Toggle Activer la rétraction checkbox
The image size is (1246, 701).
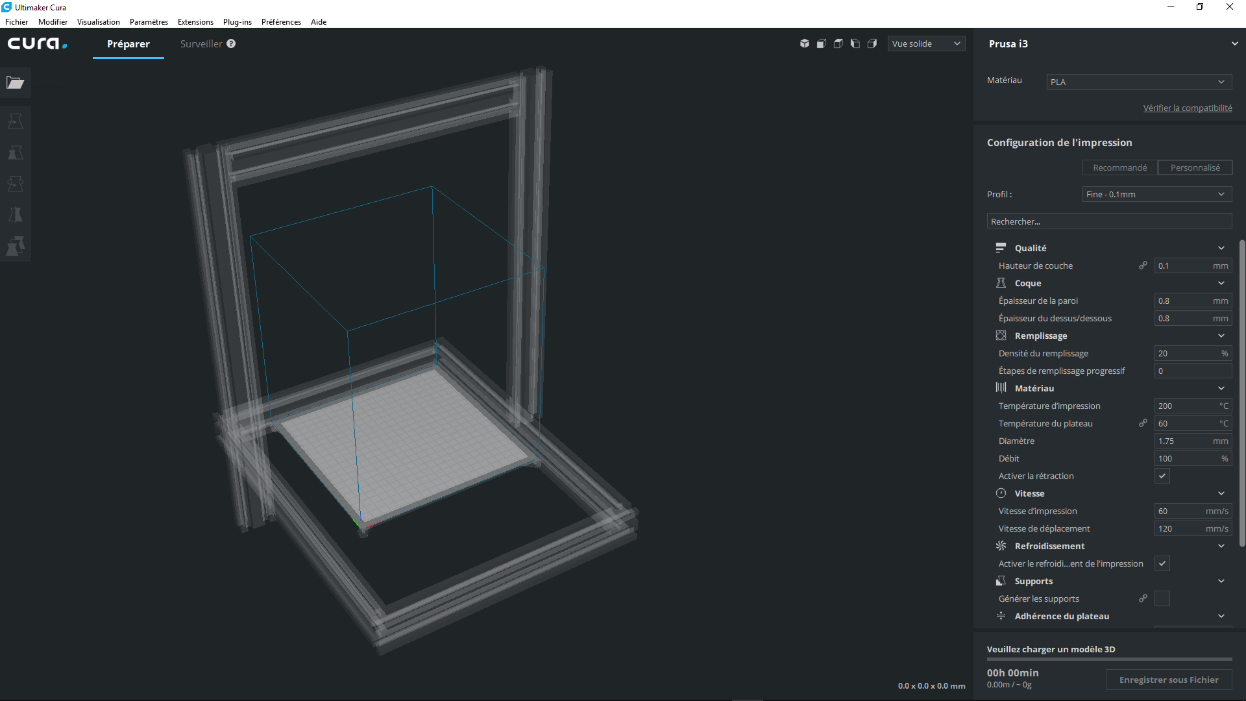(1162, 476)
